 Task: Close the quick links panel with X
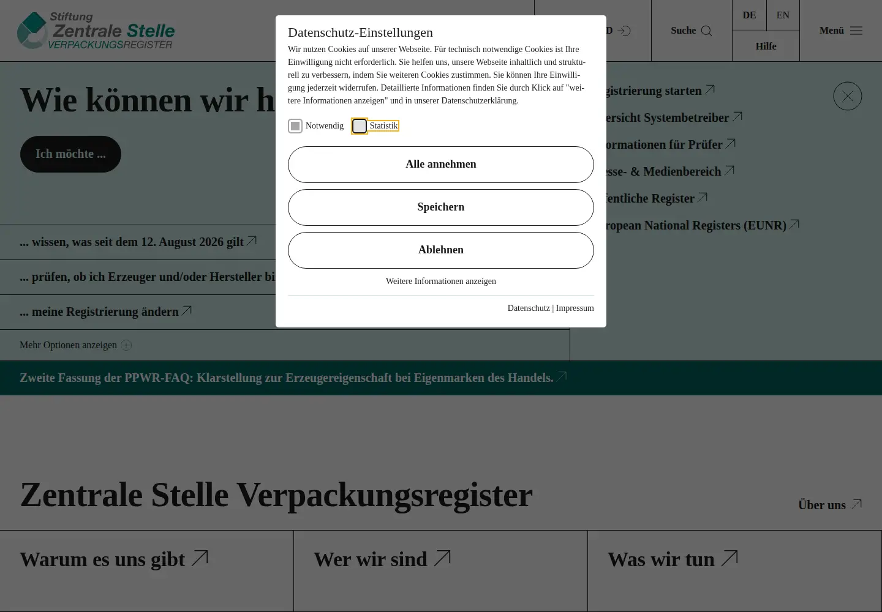[x=848, y=96]
